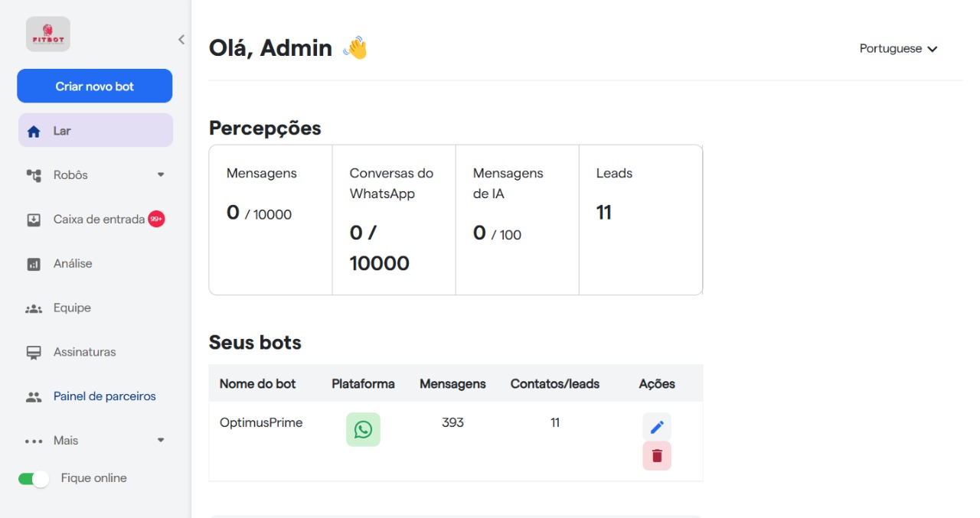980x518 pixels.
Task: Expand the Robôs submenu arrow
Action: [161, 175]
